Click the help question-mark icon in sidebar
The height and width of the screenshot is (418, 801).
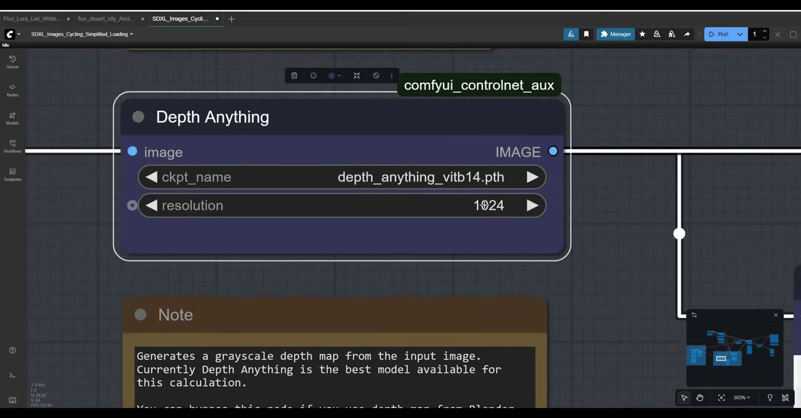click(12, 350)
